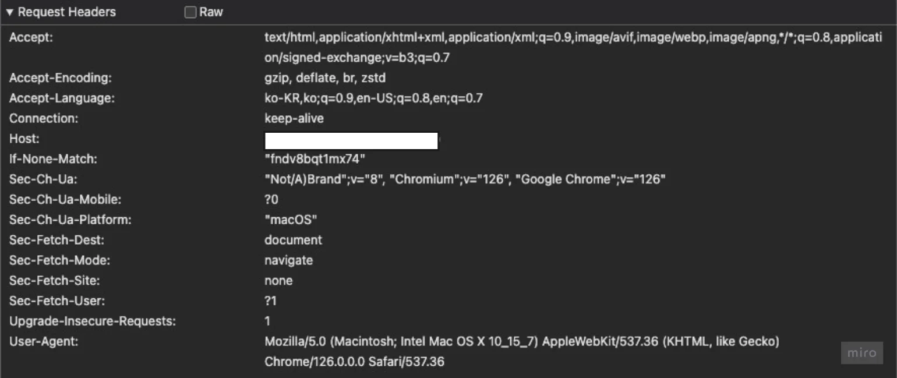Select the Sec-Fetch-User header name
Viewport: 897px width, 378px height.
point(56,301)
